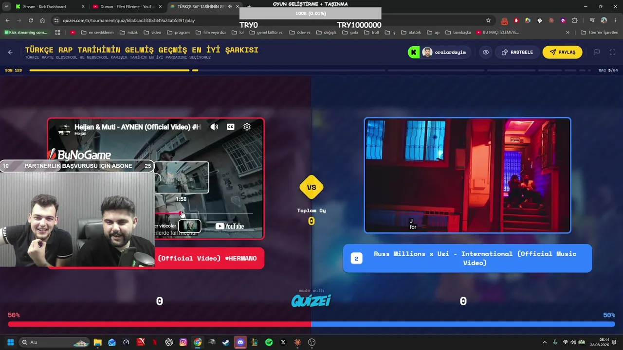This screenshot has width=623, height=350.
Task: Open the apps grid in bookmarks bar
Action: pos(58,33)
